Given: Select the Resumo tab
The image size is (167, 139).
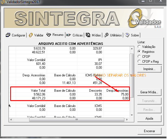Looking at the screenshot, I should point(55,35).
